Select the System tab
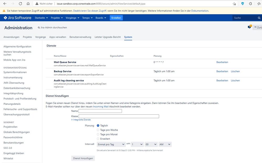Screen dimensions: 262x163 (x=128, y=37)
